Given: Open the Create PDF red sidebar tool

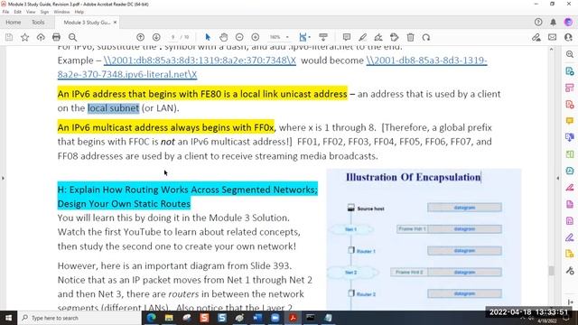Looking at the screenshot, I should pyautogui.click(x=570, y=105).
